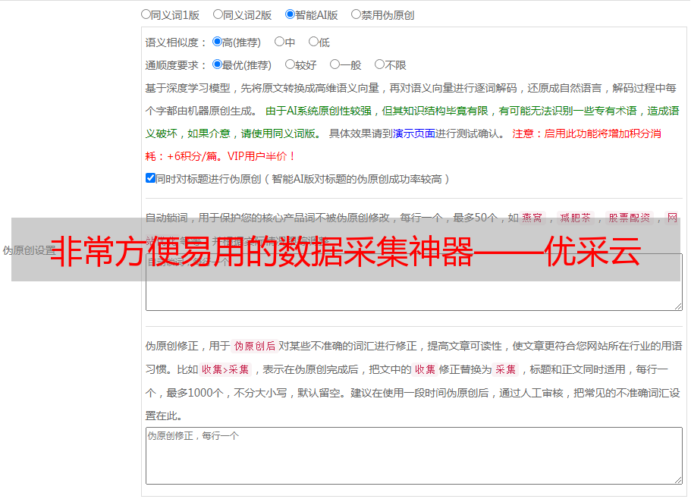
Task: Click the 伪原创后 highlighted tag
Action: point(255,346)
